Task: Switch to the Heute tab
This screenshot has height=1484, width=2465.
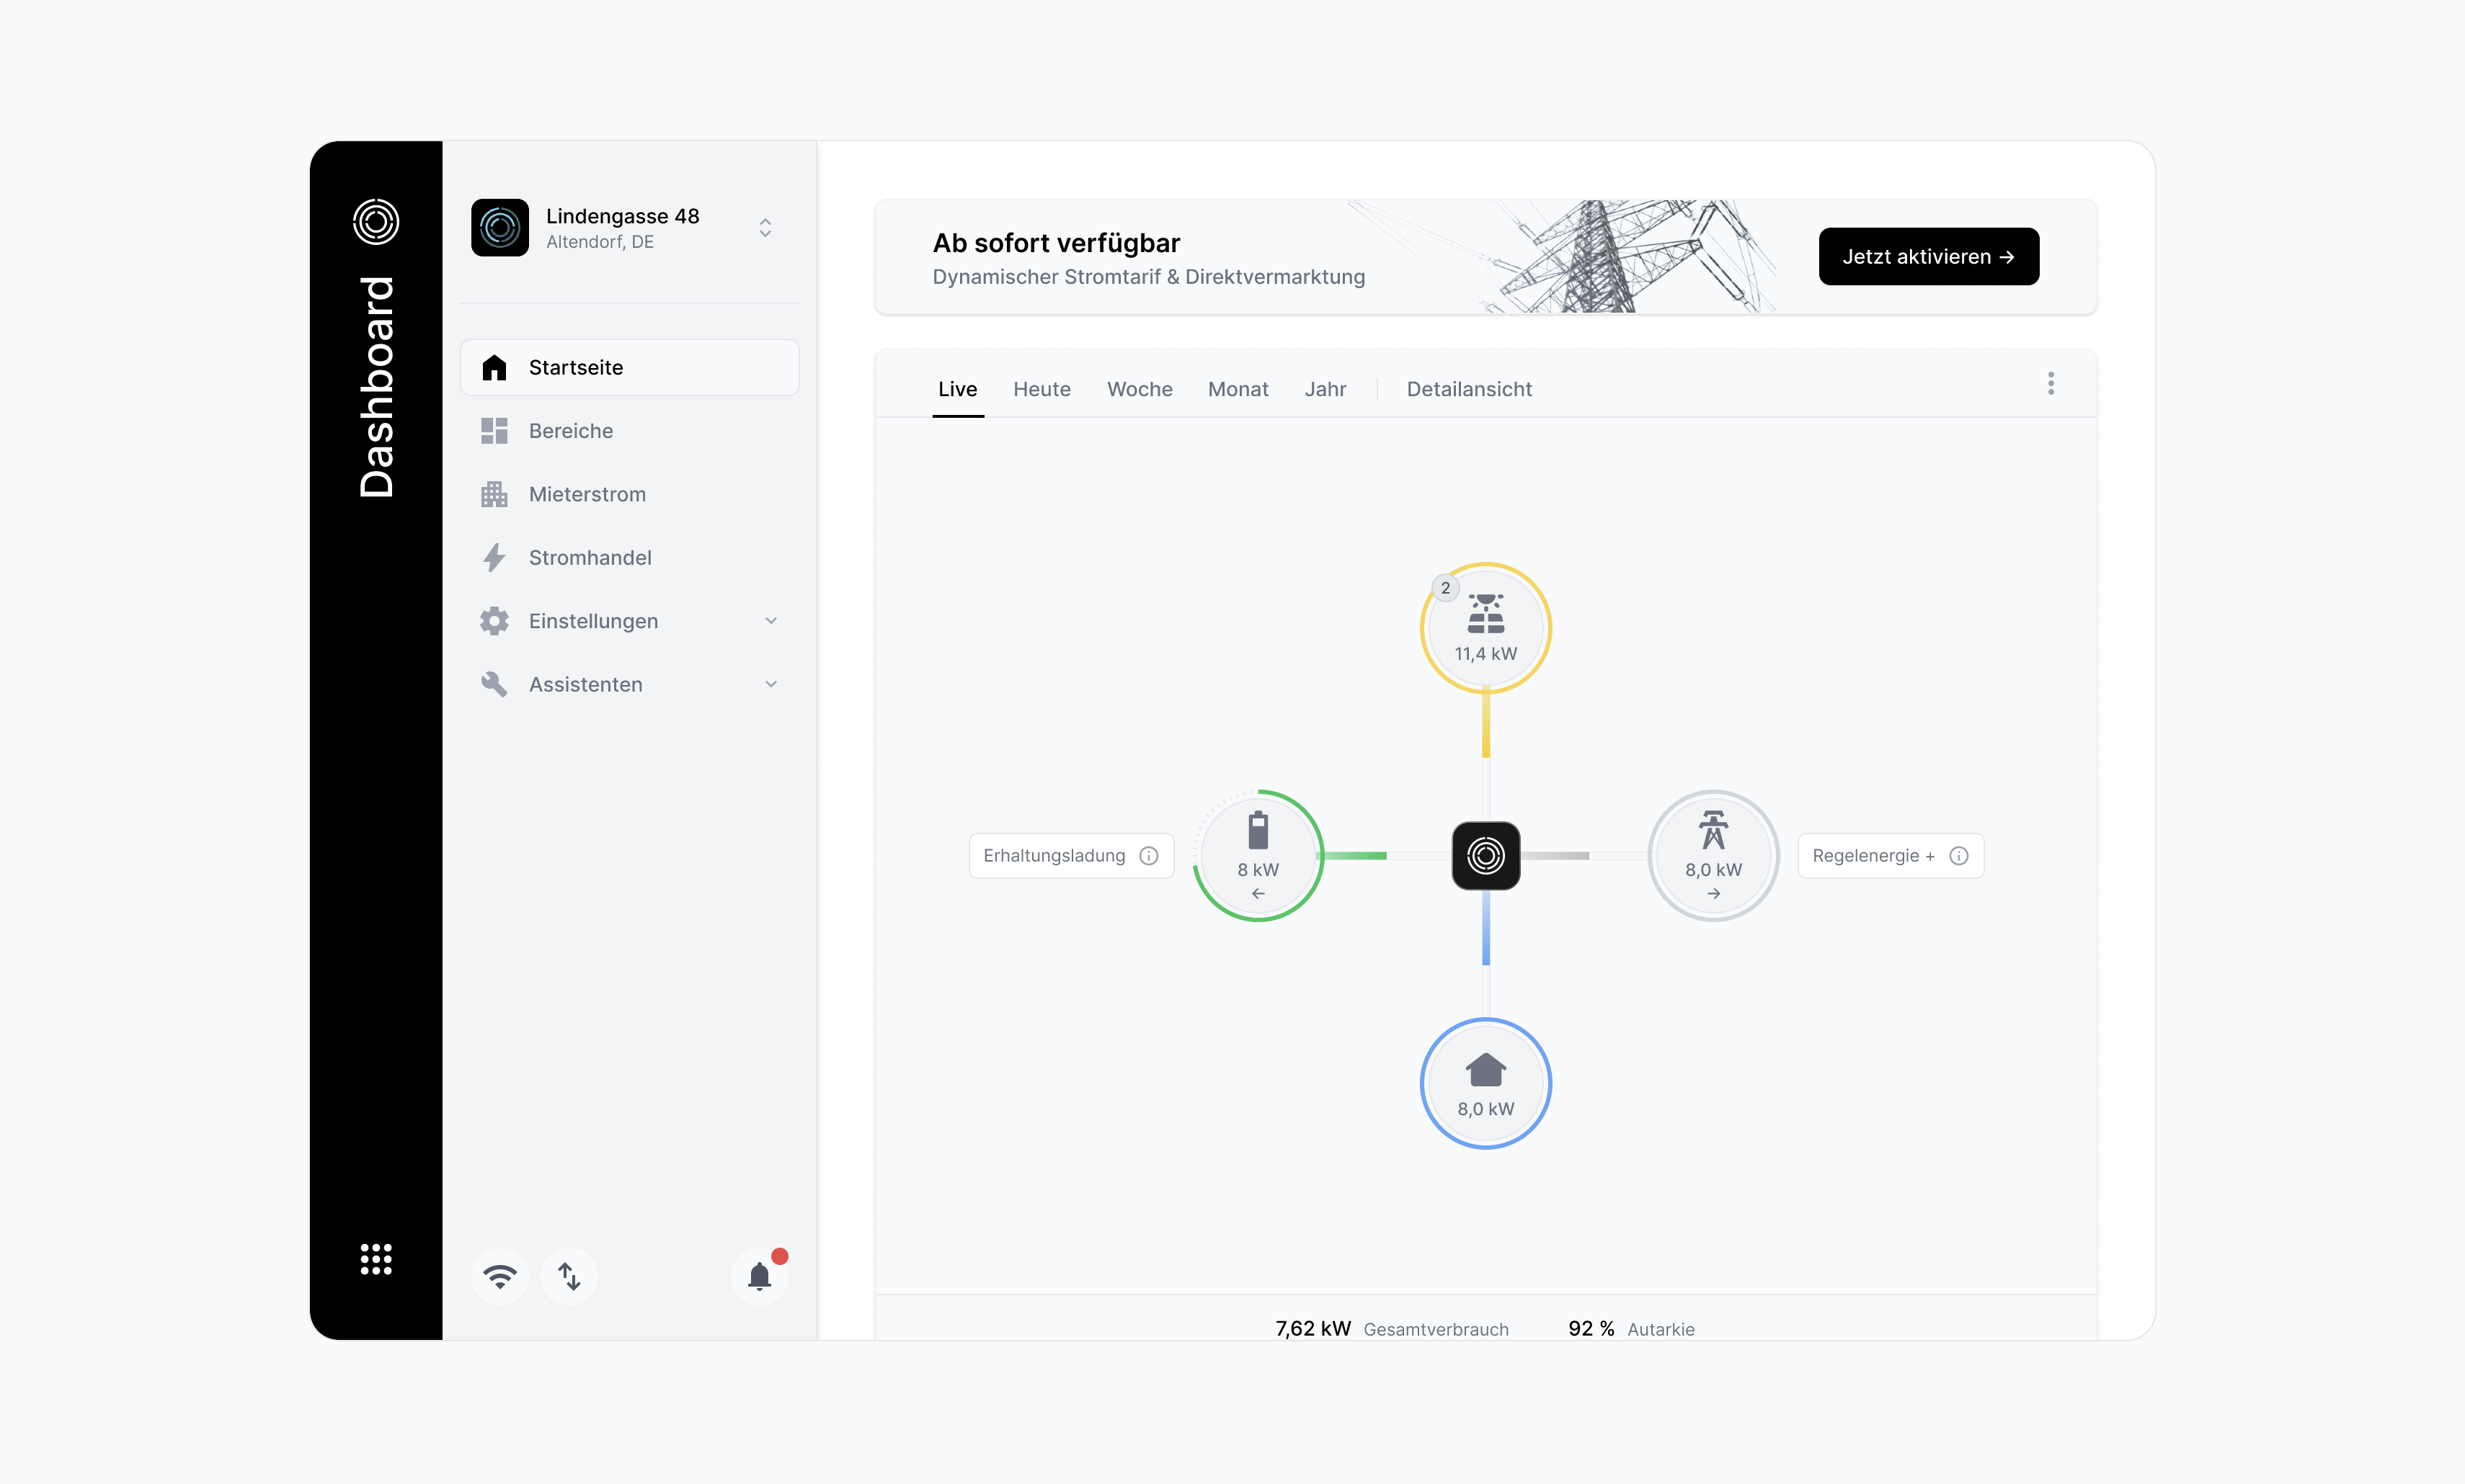Action: [x=1041, y=389]
